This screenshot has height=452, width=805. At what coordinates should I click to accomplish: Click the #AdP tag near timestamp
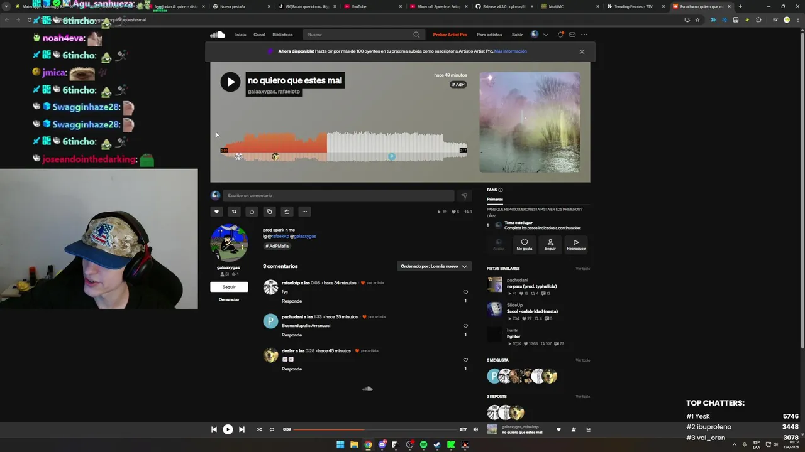tap(458, 85)
